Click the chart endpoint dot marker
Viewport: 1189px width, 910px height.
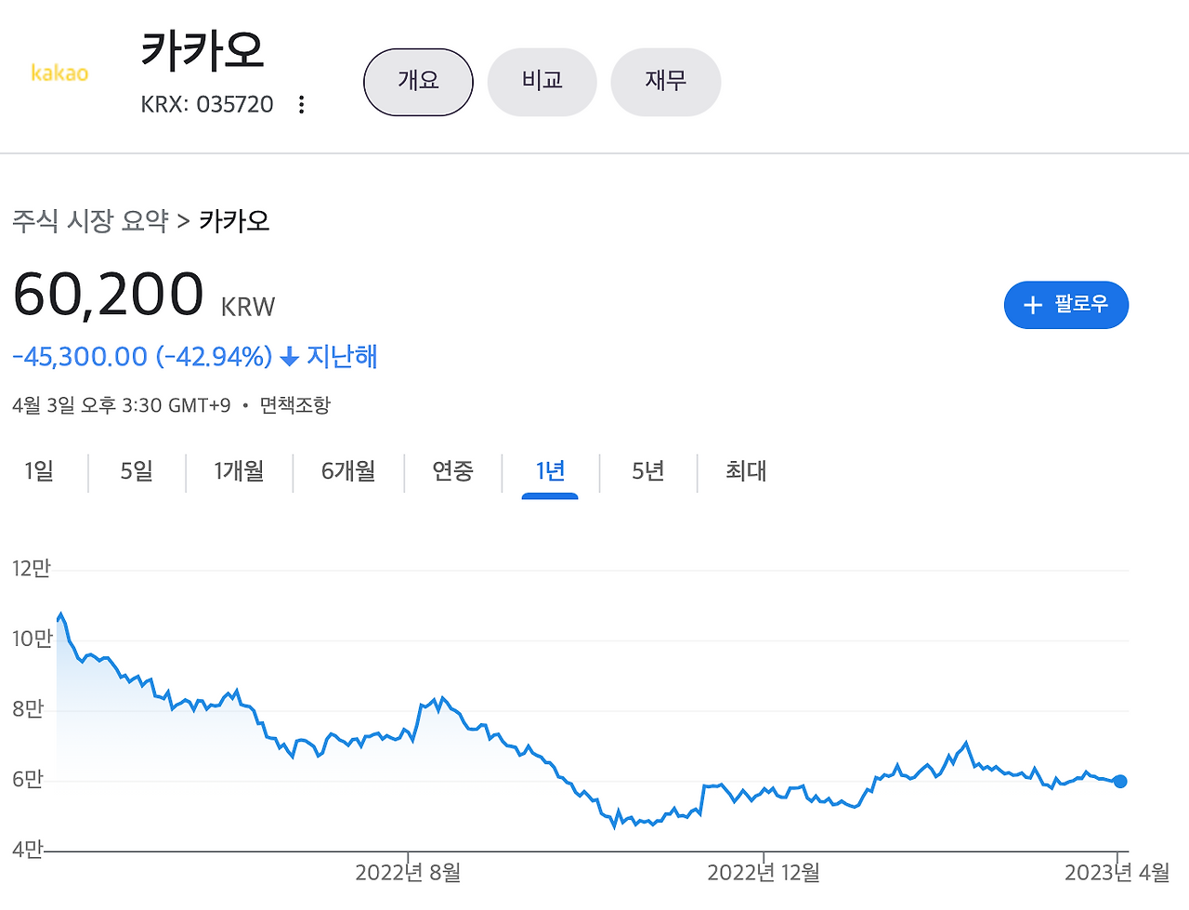1119,782
